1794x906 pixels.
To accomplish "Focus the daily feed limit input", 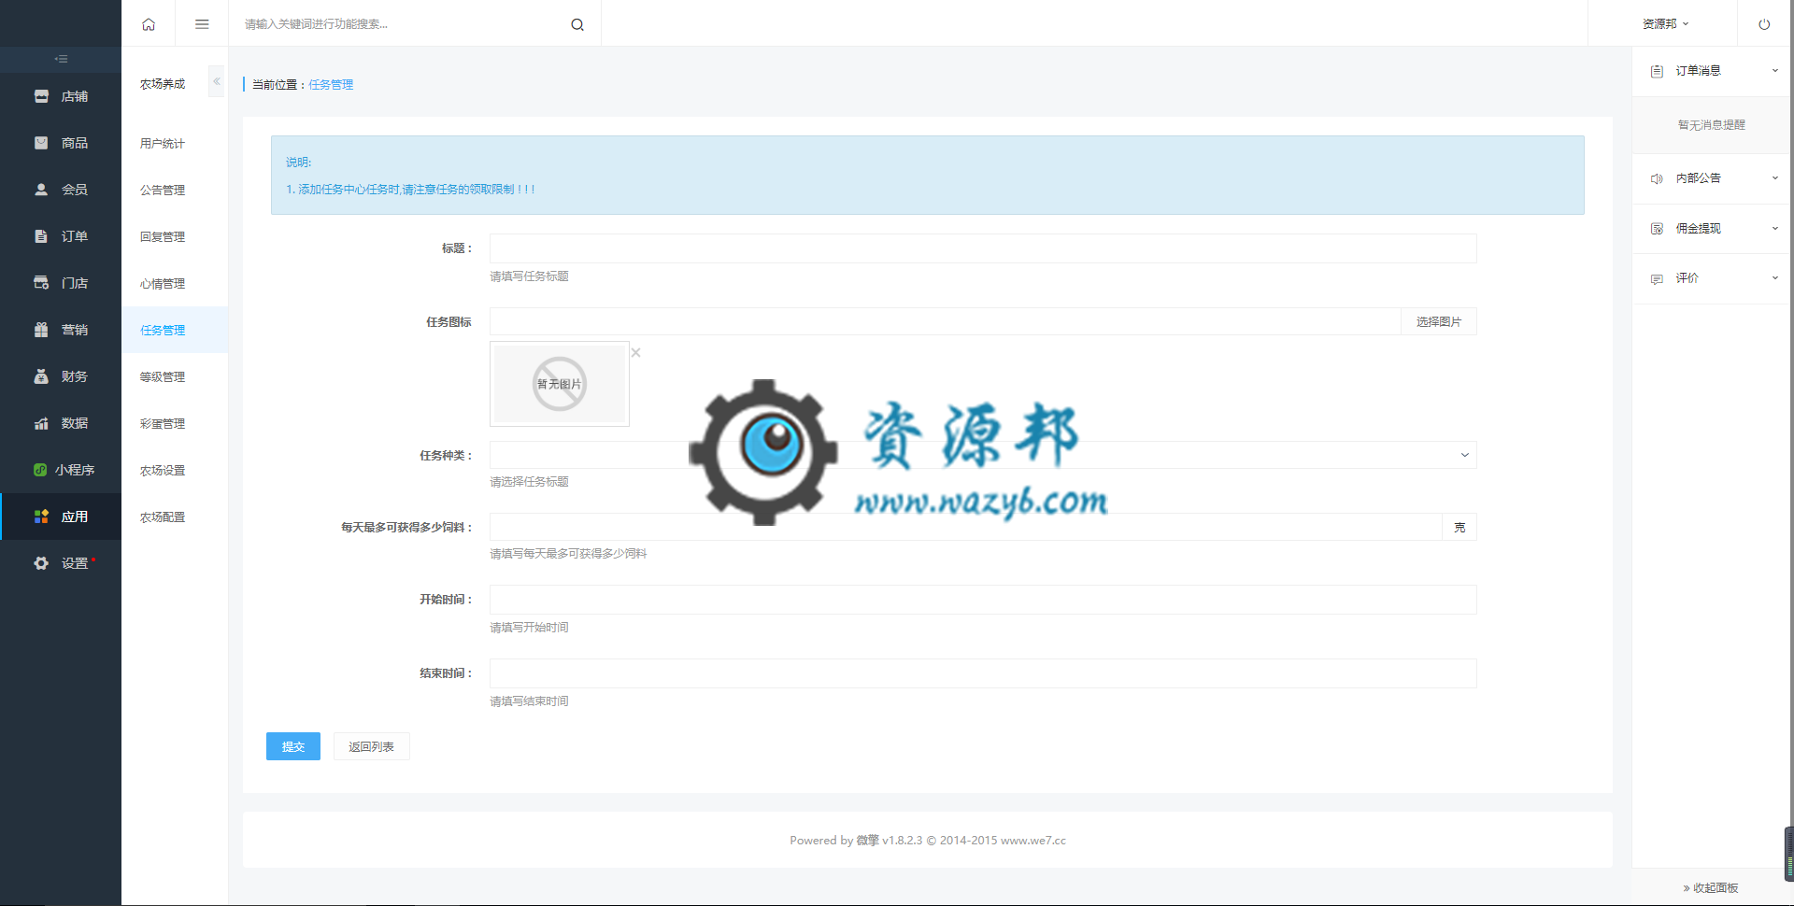I will click(x=966, y=527).
